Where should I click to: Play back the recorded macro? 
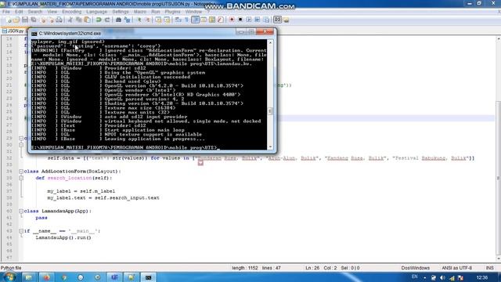tap(249, 20)
